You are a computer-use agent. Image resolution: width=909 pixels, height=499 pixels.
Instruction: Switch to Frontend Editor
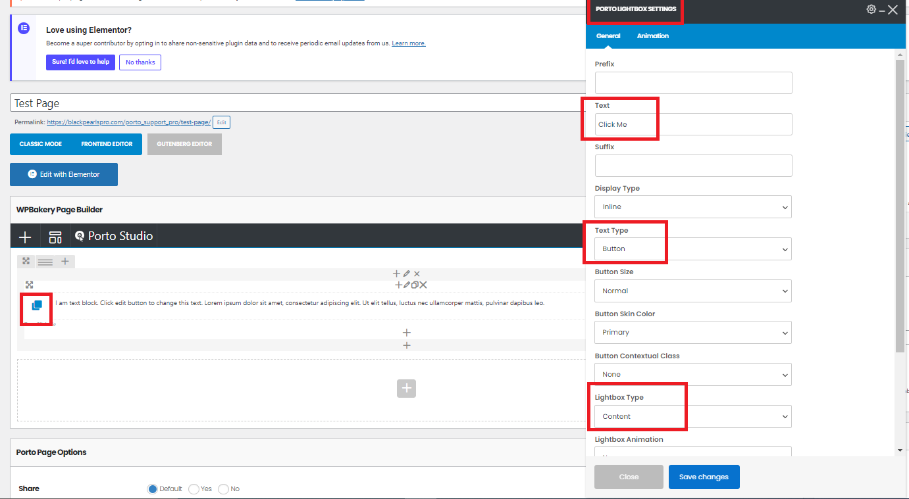tap(107, 144)
